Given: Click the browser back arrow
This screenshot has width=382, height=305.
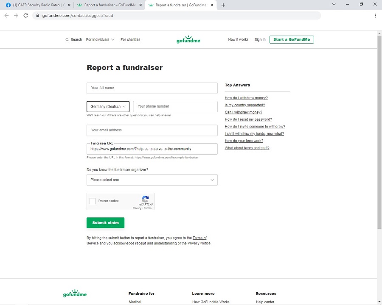Looking at the screenshot, I should (6, 16).
